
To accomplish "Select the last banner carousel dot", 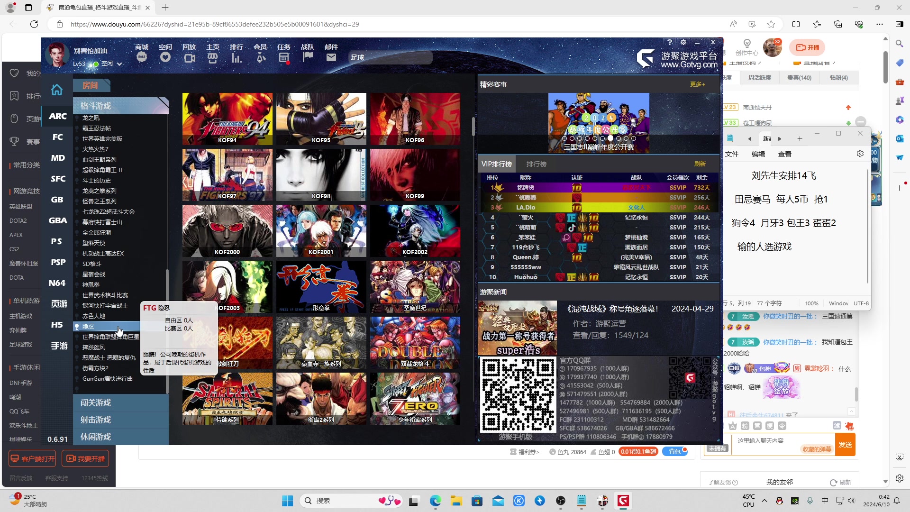I will point(633,138).
